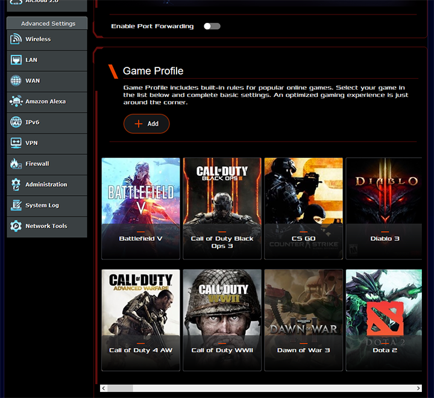
Task: Choose the Call of Duty WWII profile
Action: [x=222, y=320]
